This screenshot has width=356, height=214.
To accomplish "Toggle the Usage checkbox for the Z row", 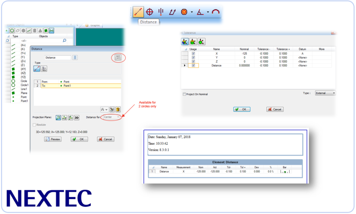I will (x=193, y=61).
